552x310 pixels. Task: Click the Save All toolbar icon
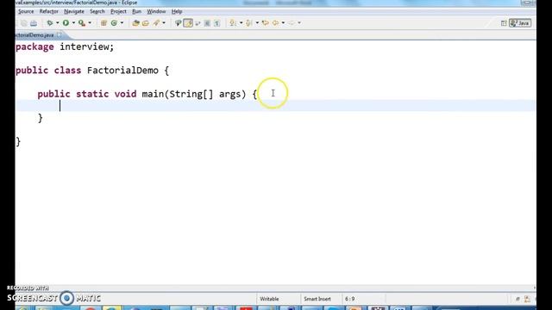pos(24,23)
